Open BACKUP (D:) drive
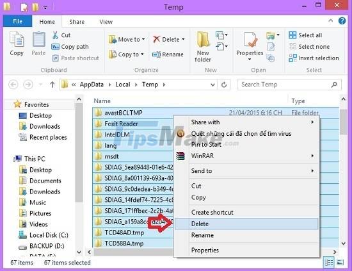Viewport: 352px width, 271px height. 47,246
